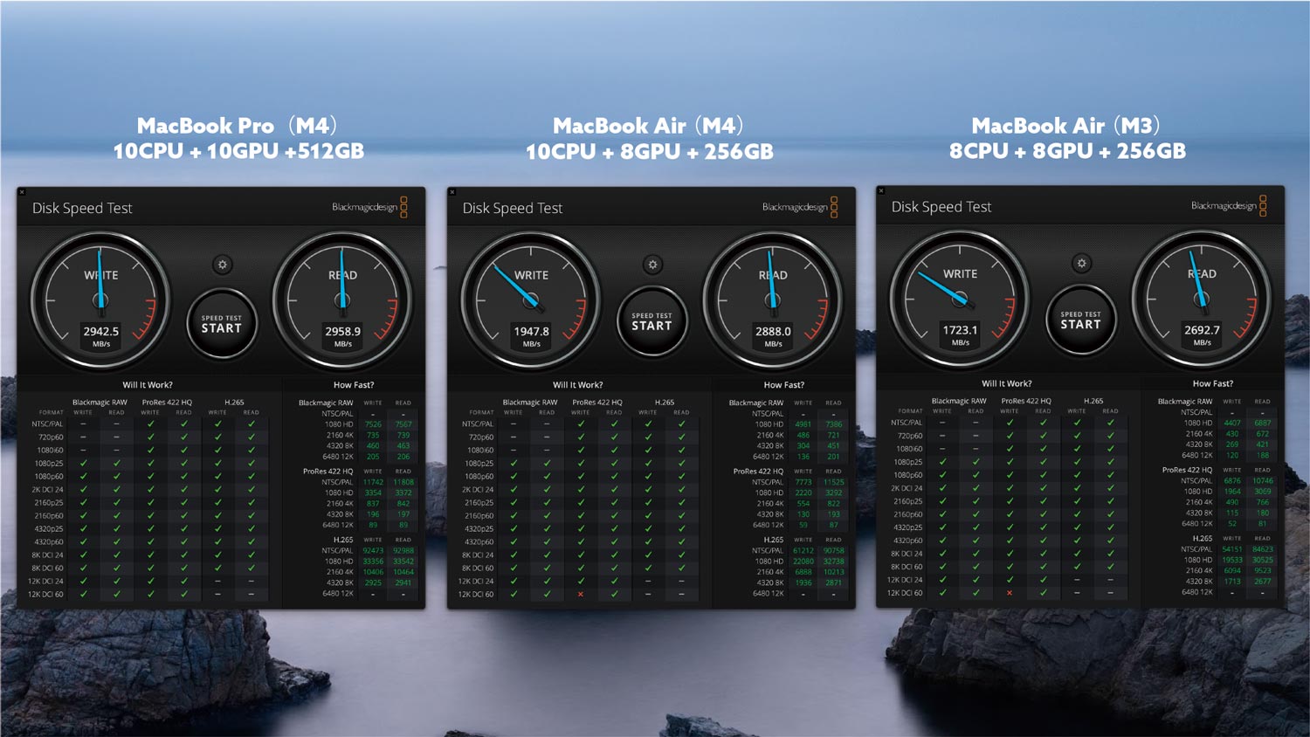Close the MacBook Pro M4 Disk Speed Test window

tap(22, 192)
